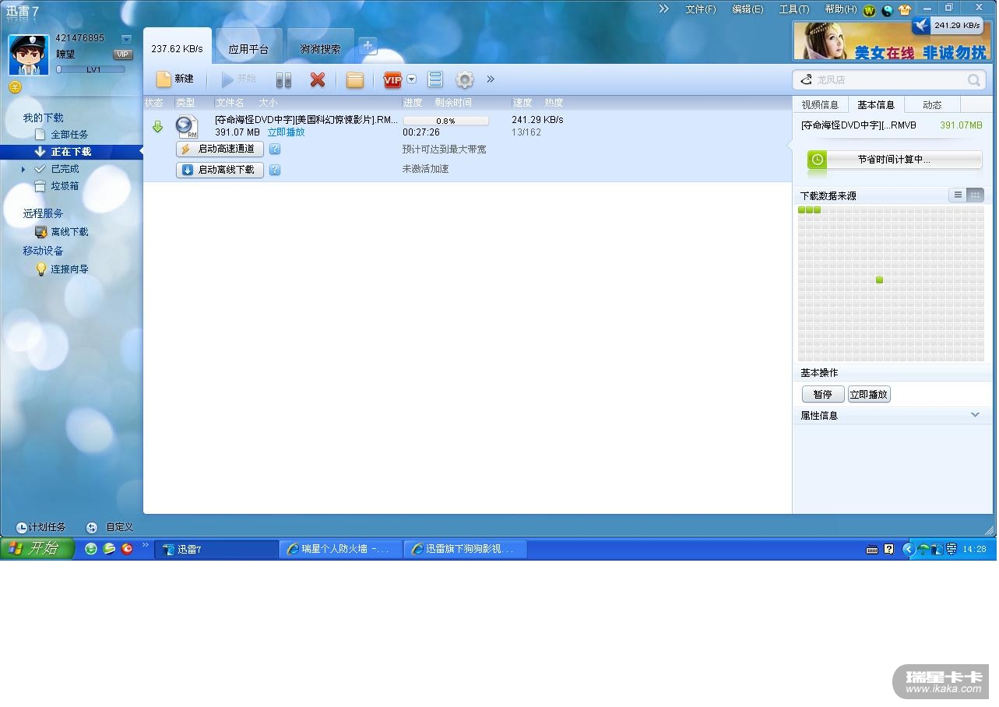Image resolution: width=999 pixels, height=707 pixels.
Task: Open the skin shirt icon in the title bar
Action: 905,10
